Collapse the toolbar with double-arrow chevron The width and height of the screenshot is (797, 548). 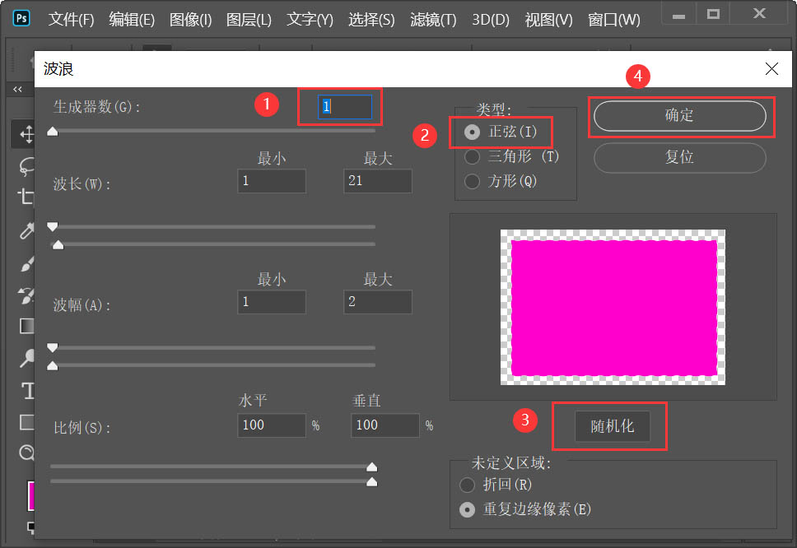coord(18,90)
